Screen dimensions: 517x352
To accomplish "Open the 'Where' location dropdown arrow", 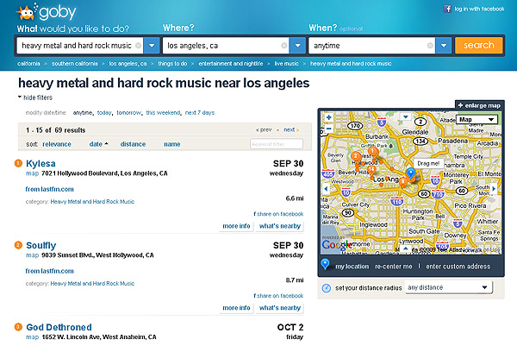I will click(x=297, y=46).
